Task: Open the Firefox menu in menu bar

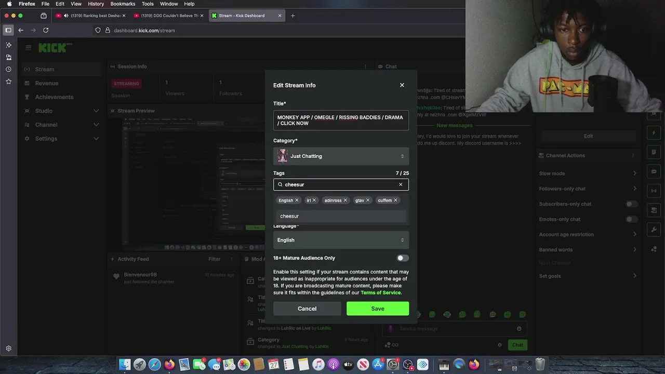Action: click(27, 4)
